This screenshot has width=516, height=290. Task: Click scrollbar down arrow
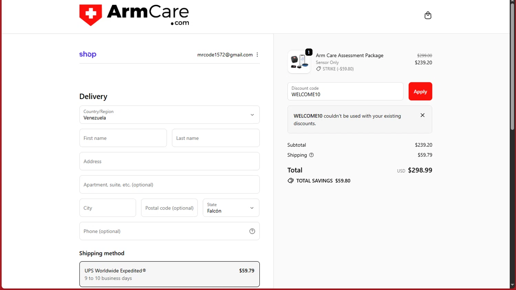(x=512, y=285)
